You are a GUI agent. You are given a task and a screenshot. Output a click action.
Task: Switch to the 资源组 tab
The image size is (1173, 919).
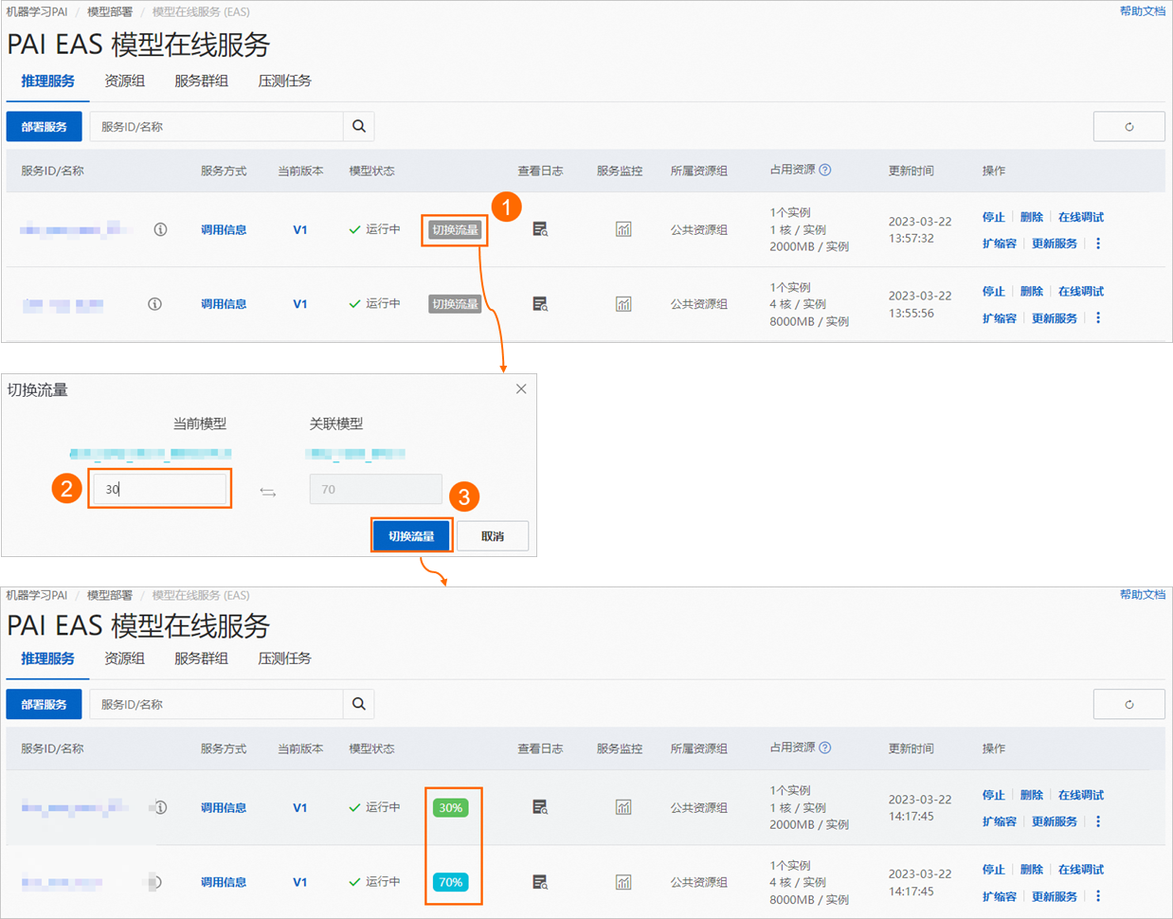pyautogui.click(x=124, y=81)
